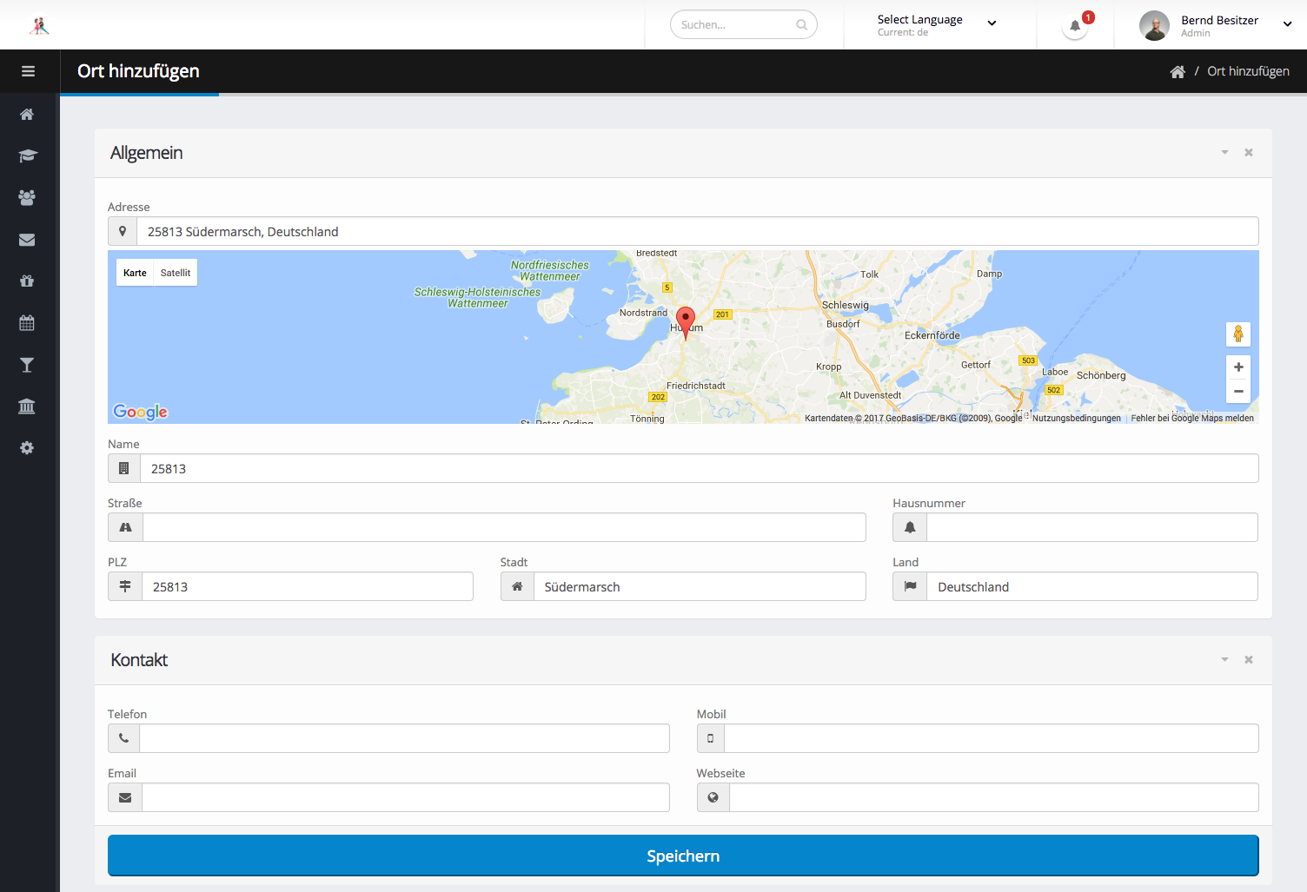Click the signpost icon beside PLZ
The width and height of the screenshot is (1307, 892).
click(125, 586)
